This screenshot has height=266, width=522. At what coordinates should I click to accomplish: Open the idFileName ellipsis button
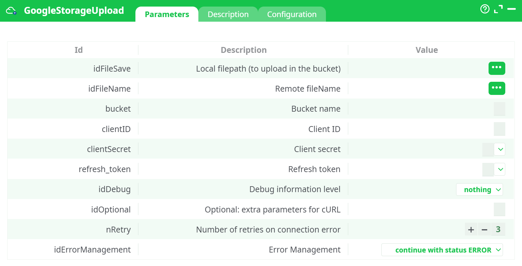[496, 88]
